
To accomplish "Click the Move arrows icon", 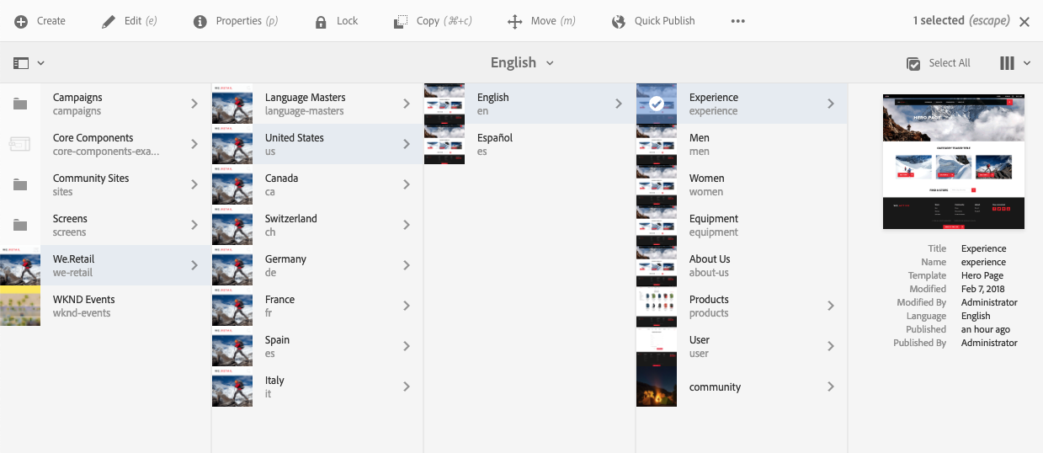I will coord(515,22).
